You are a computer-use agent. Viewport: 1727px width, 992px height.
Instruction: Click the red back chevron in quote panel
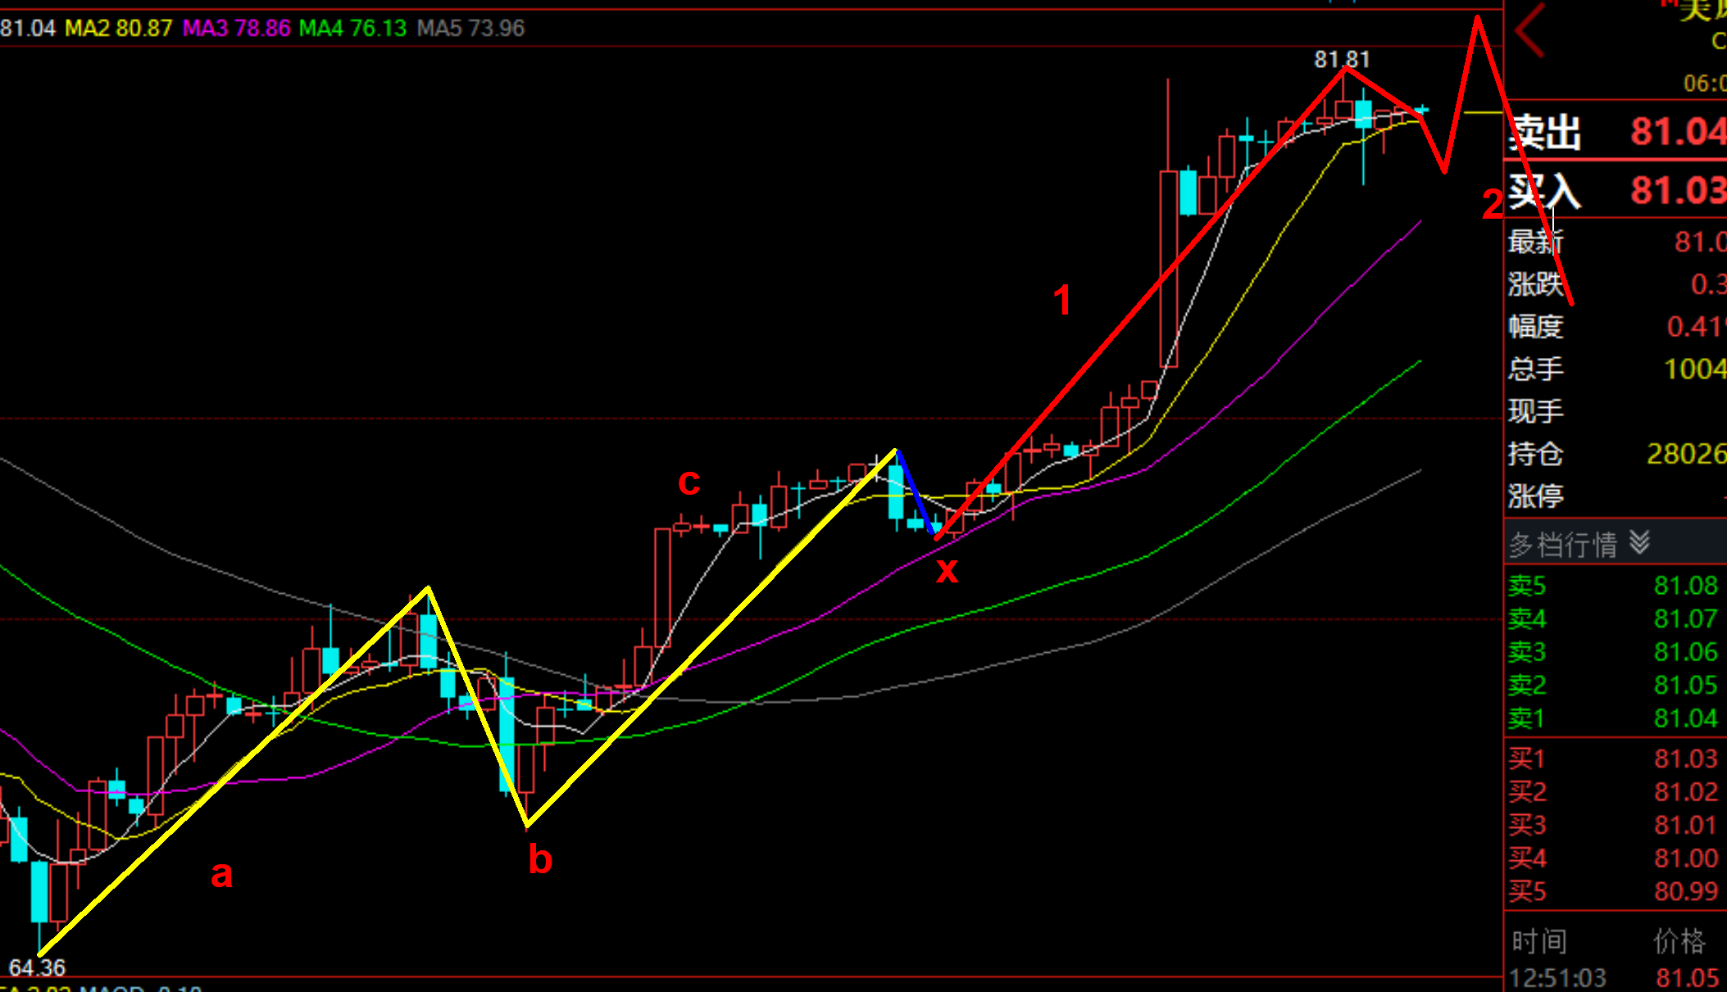click(1529, 30)
